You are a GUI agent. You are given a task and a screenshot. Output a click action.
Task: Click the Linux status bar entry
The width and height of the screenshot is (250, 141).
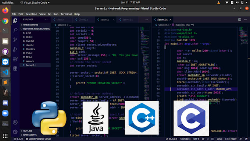pos(219,139)
